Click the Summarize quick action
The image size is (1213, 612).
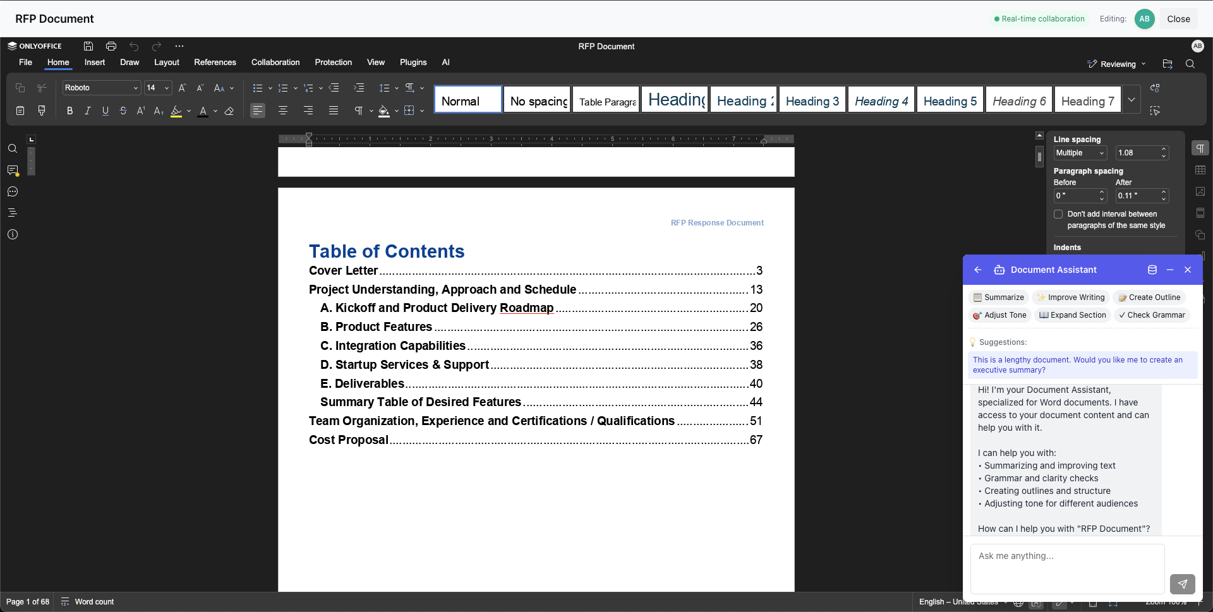[999, 297]
